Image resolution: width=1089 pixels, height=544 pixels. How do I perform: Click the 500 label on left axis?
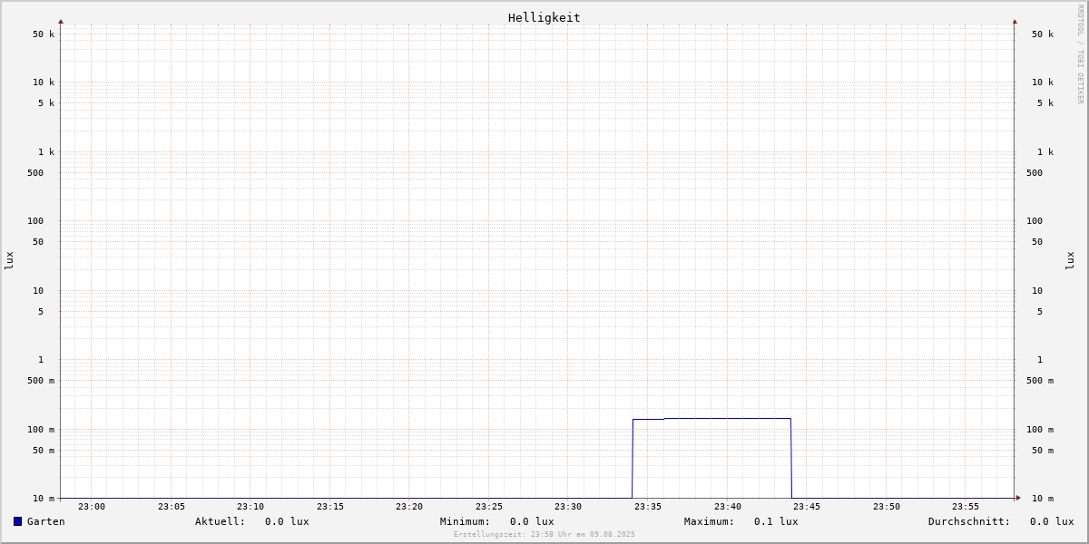point(35,173)
